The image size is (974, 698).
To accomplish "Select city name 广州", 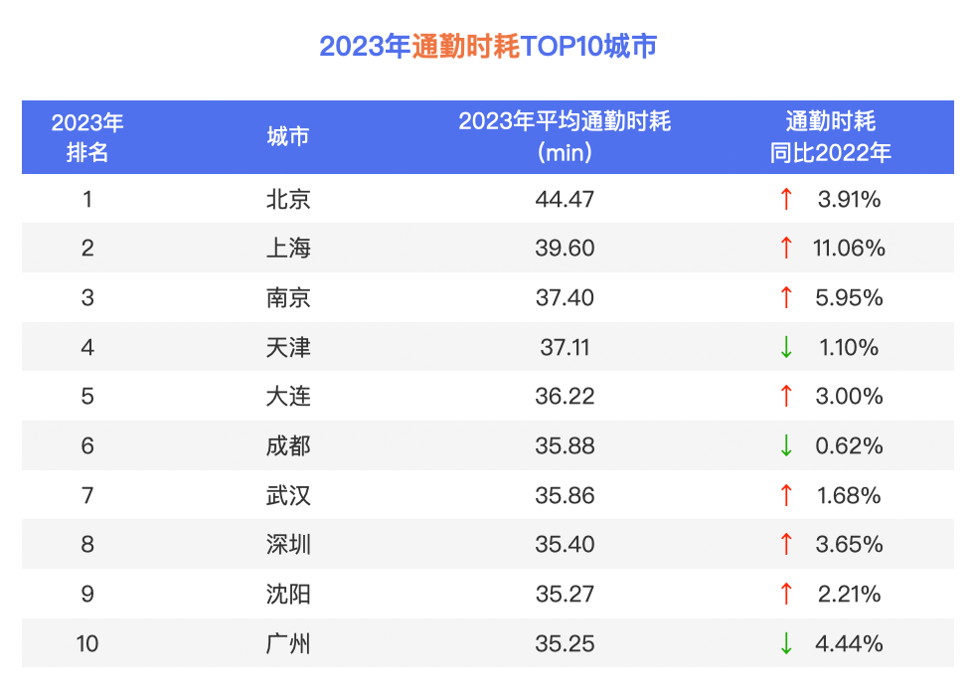I will point(287,643).
